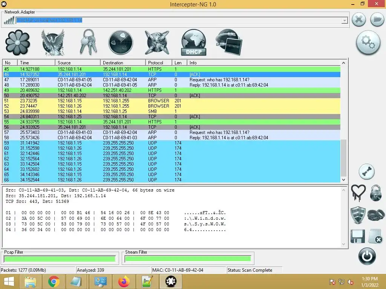Select packet 66 UDP row
The width and height of the screenshot is (386, 289).
[x=172, y=180]
